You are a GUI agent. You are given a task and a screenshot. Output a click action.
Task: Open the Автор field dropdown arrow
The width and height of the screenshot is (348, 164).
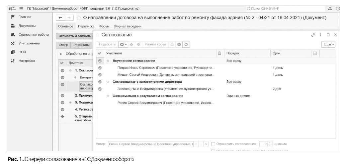[196, 144]
